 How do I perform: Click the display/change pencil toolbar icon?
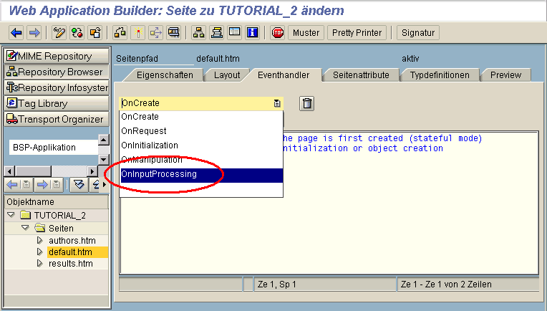click(59, 33)
